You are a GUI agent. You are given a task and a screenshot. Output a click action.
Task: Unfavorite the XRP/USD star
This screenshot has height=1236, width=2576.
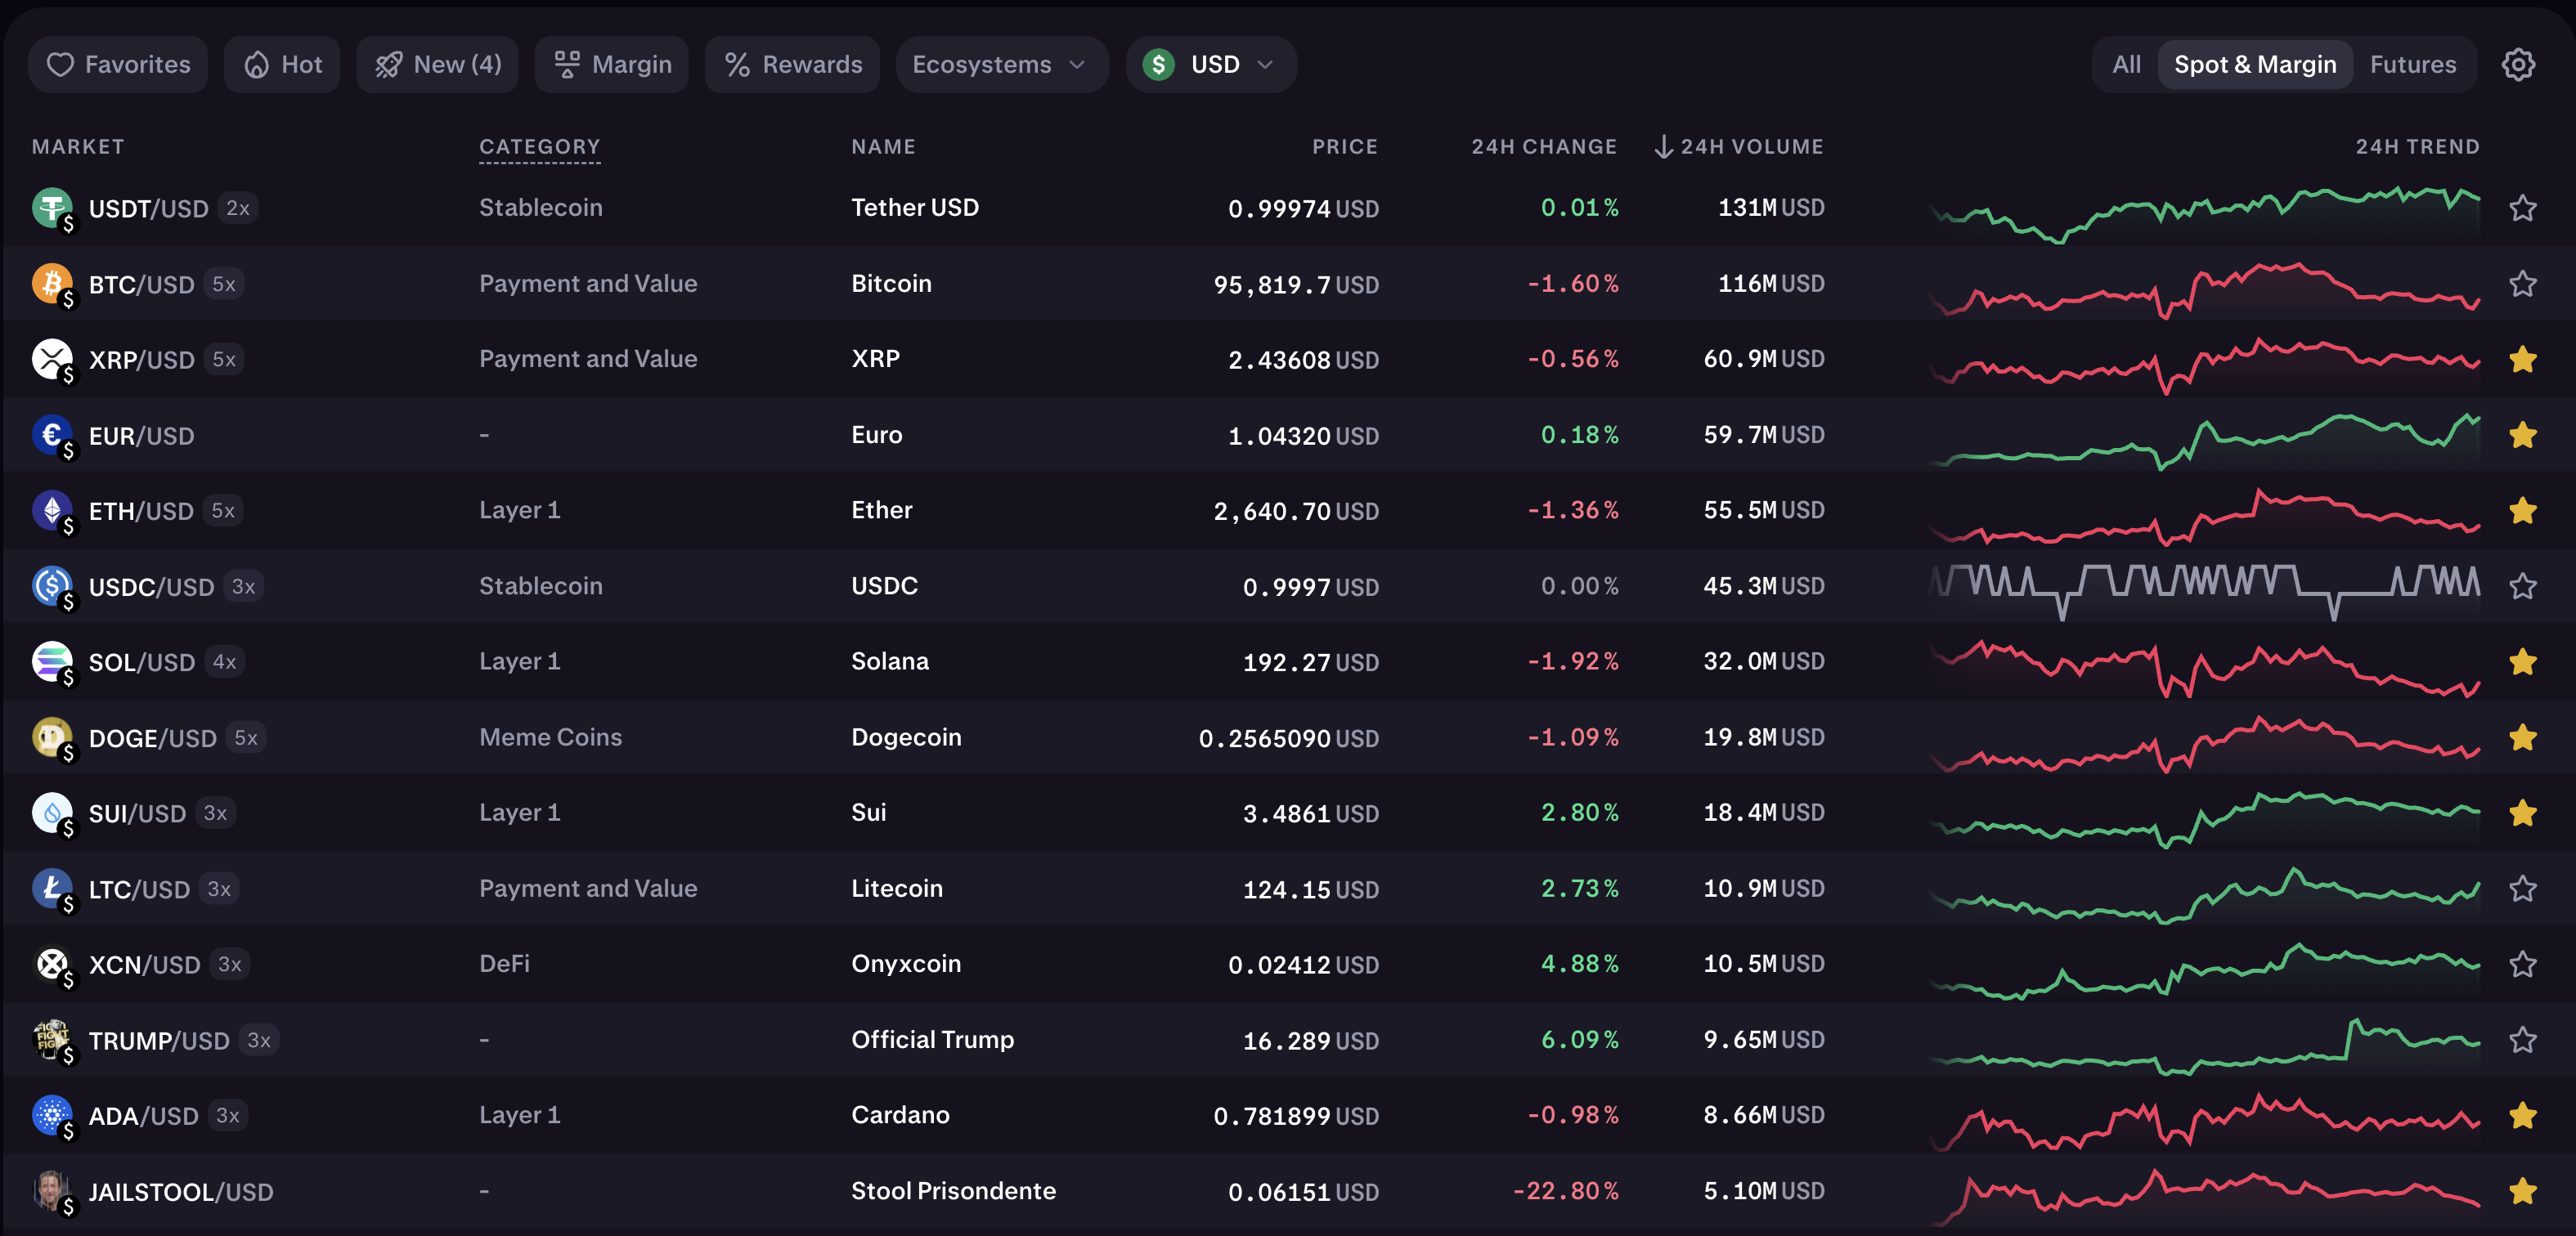point(2522,359)
